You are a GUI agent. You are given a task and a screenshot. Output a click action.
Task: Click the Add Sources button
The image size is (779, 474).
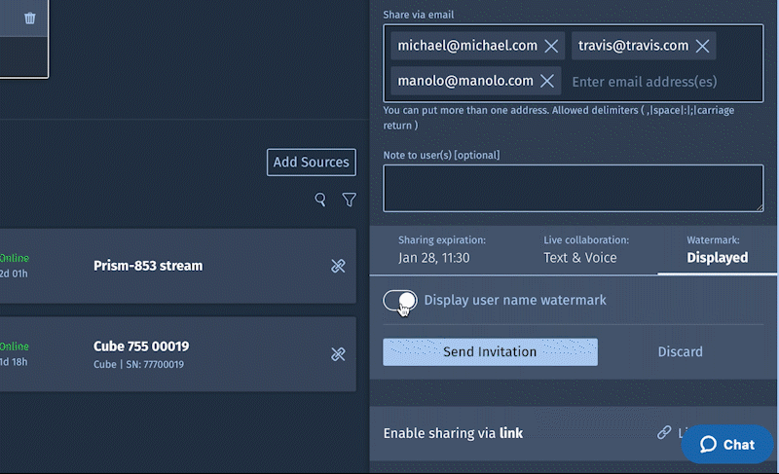(x=312, y=163)
